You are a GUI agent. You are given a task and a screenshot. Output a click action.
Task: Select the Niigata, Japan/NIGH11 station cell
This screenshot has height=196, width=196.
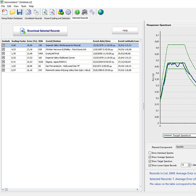(69, 62)
